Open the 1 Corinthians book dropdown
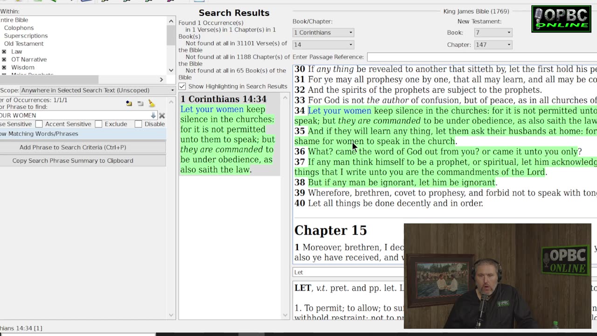The width and height of the screenshot is (597, 336). [x=323, y=32]
